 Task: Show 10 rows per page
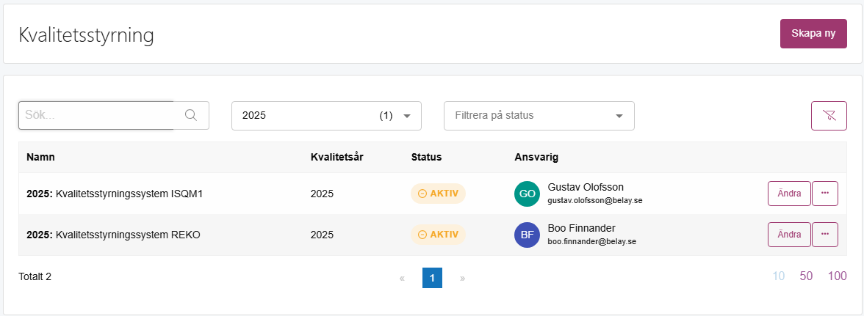pyautogui.click(x=779, y=276)
